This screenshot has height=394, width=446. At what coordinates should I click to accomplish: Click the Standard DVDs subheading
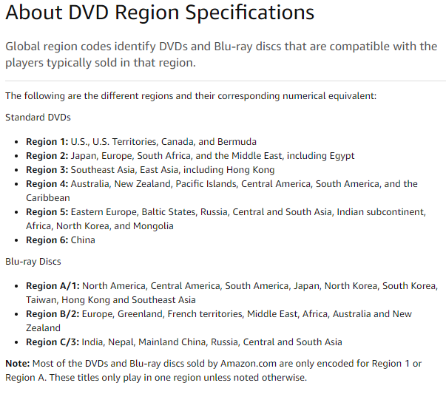(x=38, y=117)
